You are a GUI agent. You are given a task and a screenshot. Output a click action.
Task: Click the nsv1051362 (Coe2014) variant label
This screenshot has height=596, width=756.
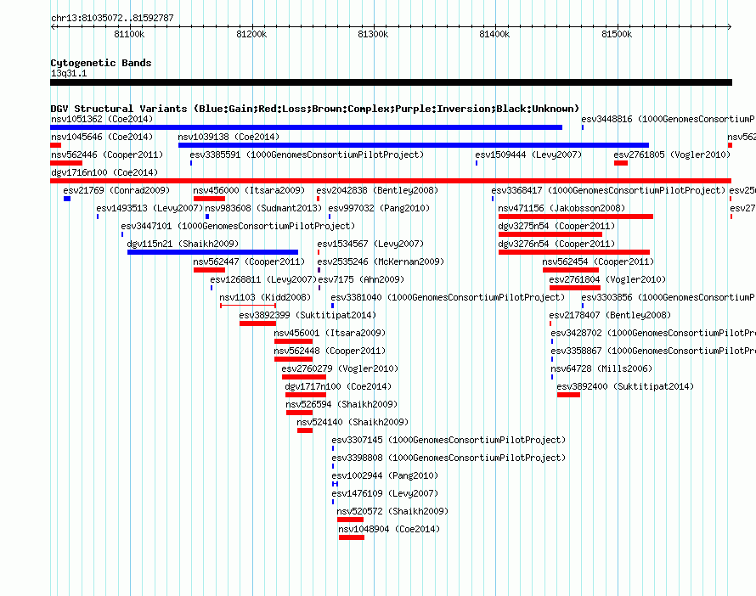coord(102,119)
